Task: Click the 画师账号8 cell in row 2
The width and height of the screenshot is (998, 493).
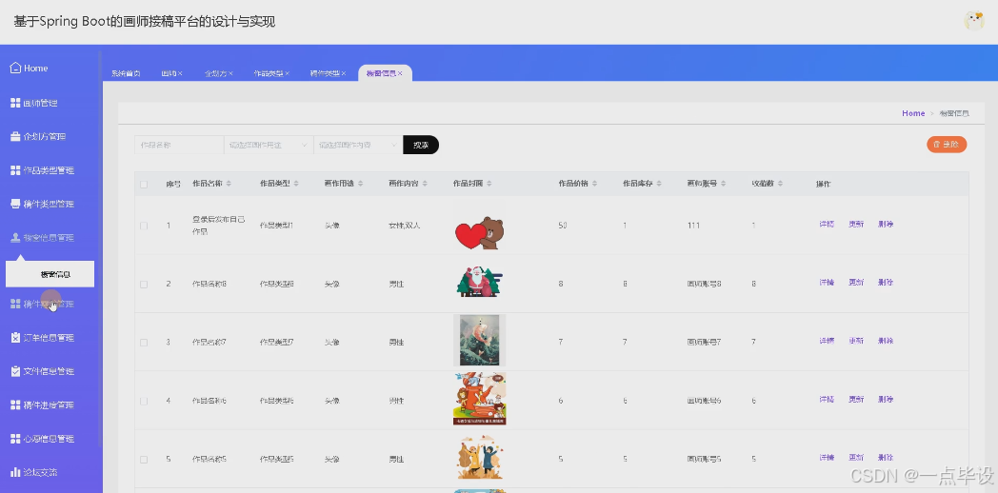Action: click(704, 285)
